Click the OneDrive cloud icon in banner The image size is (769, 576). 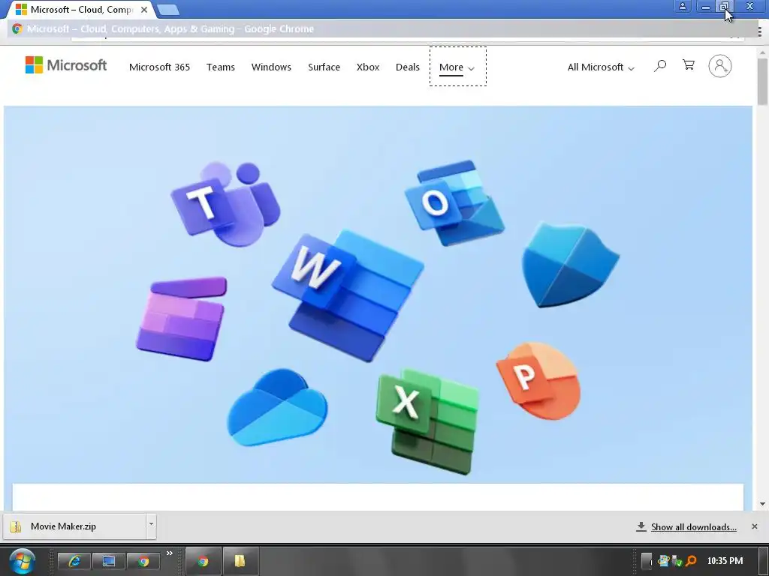[x=277, y=407]
